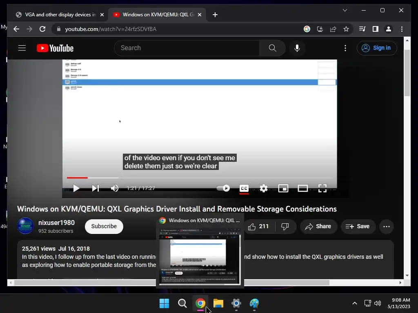The height and width of the screenshot is (313, 418).
Task: Open the tab search dropdown chevron
Action: coord(345,10)
